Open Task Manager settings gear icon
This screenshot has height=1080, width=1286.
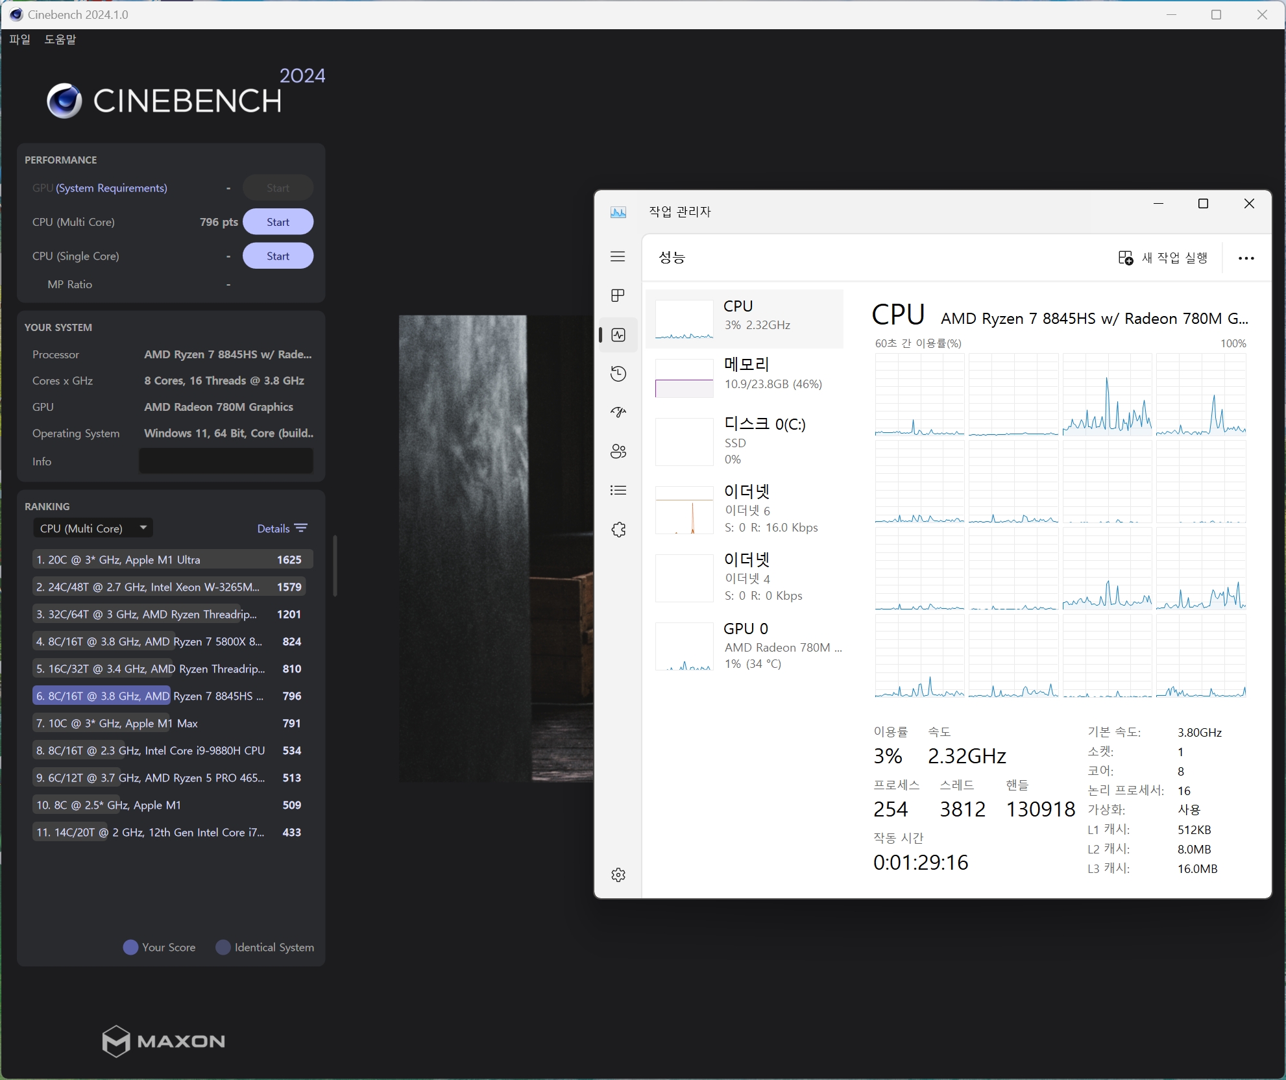coord(618,875)
